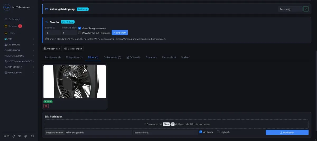The height and width of the screenshot is (141, 317).
Task: Click the Skonto % input field
Action: click(x=53, y=33)
